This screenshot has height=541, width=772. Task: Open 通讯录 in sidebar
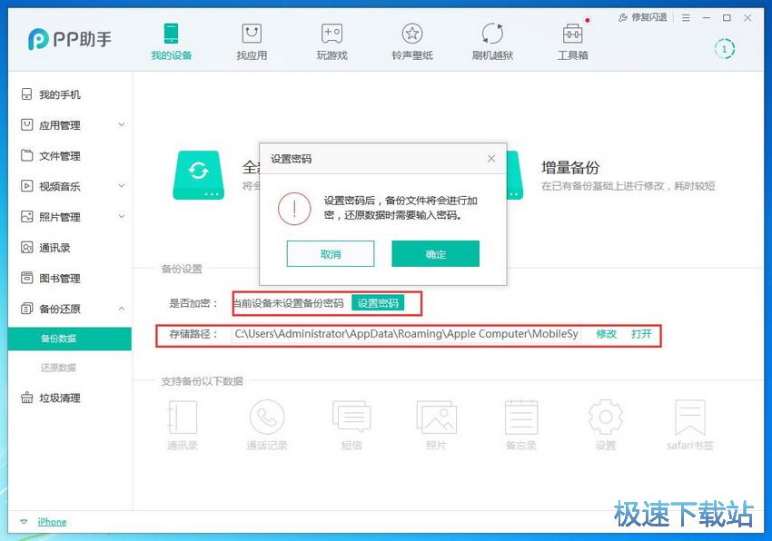point(54,248)
